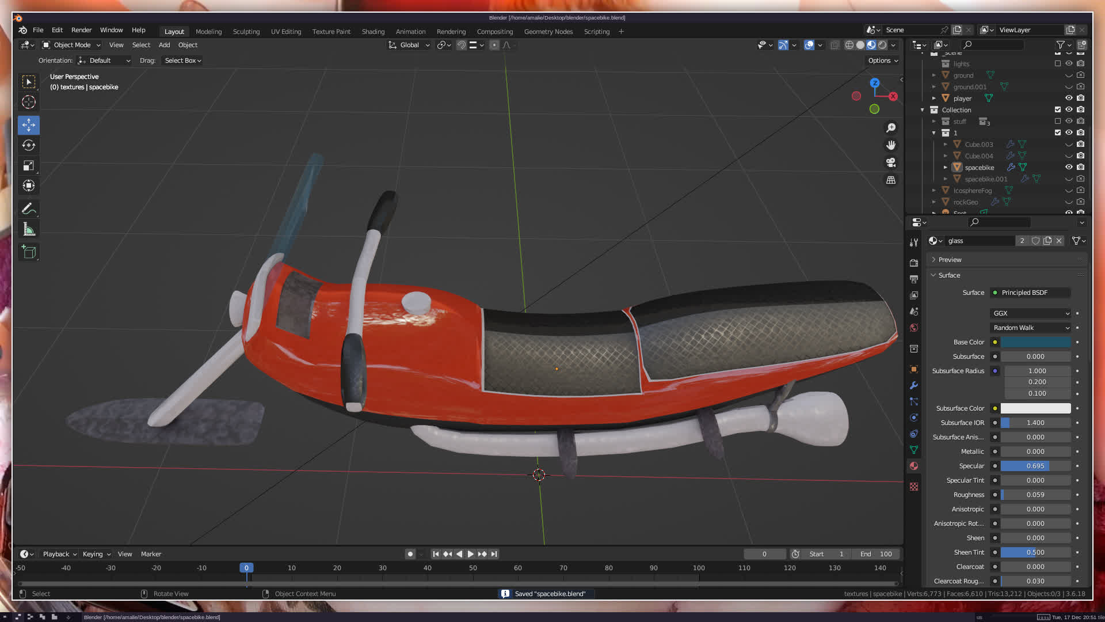Enable the lights collection checkbox
Image resolution: width=1105 pixels, height=622 pixels.
point(1057,63)
